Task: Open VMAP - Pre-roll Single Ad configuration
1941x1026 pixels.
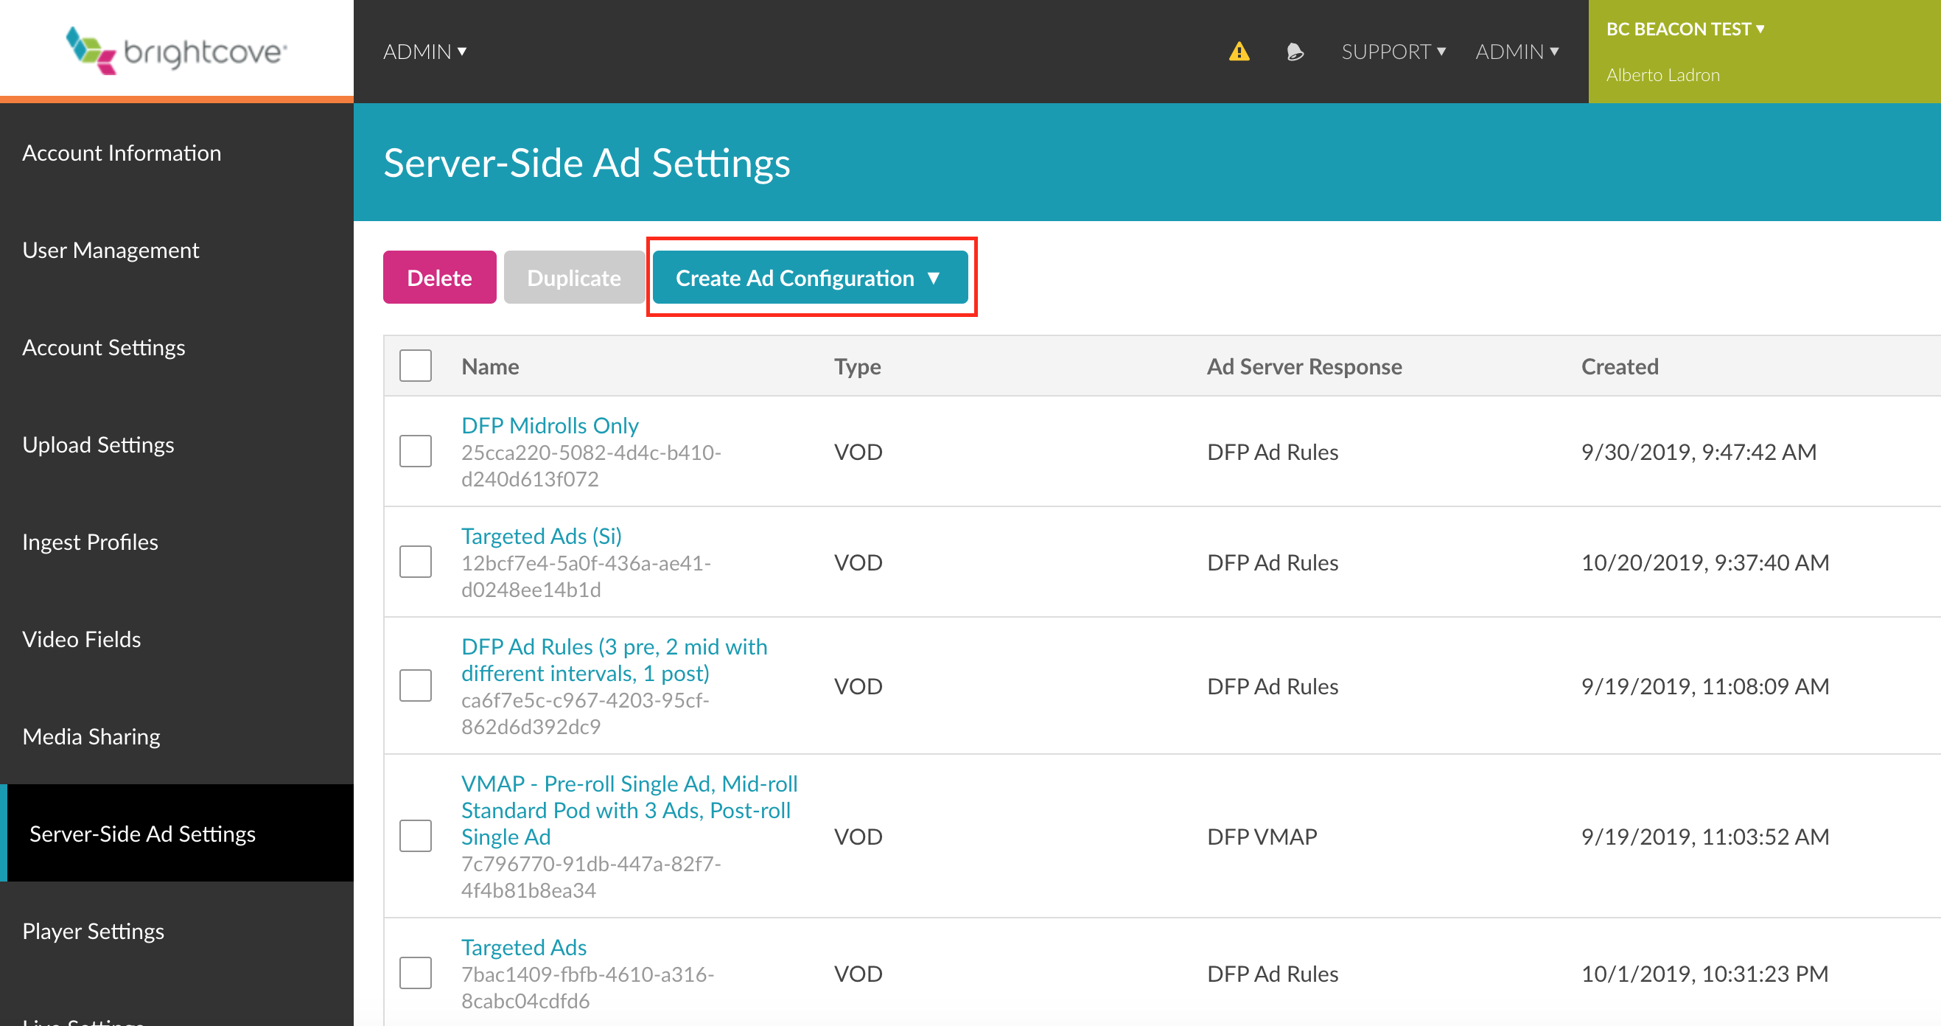Action: tap(629, 809)
